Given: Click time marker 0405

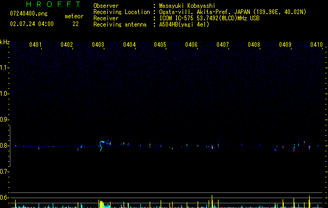Looking at the screenshot, I should tap(160, 45).
